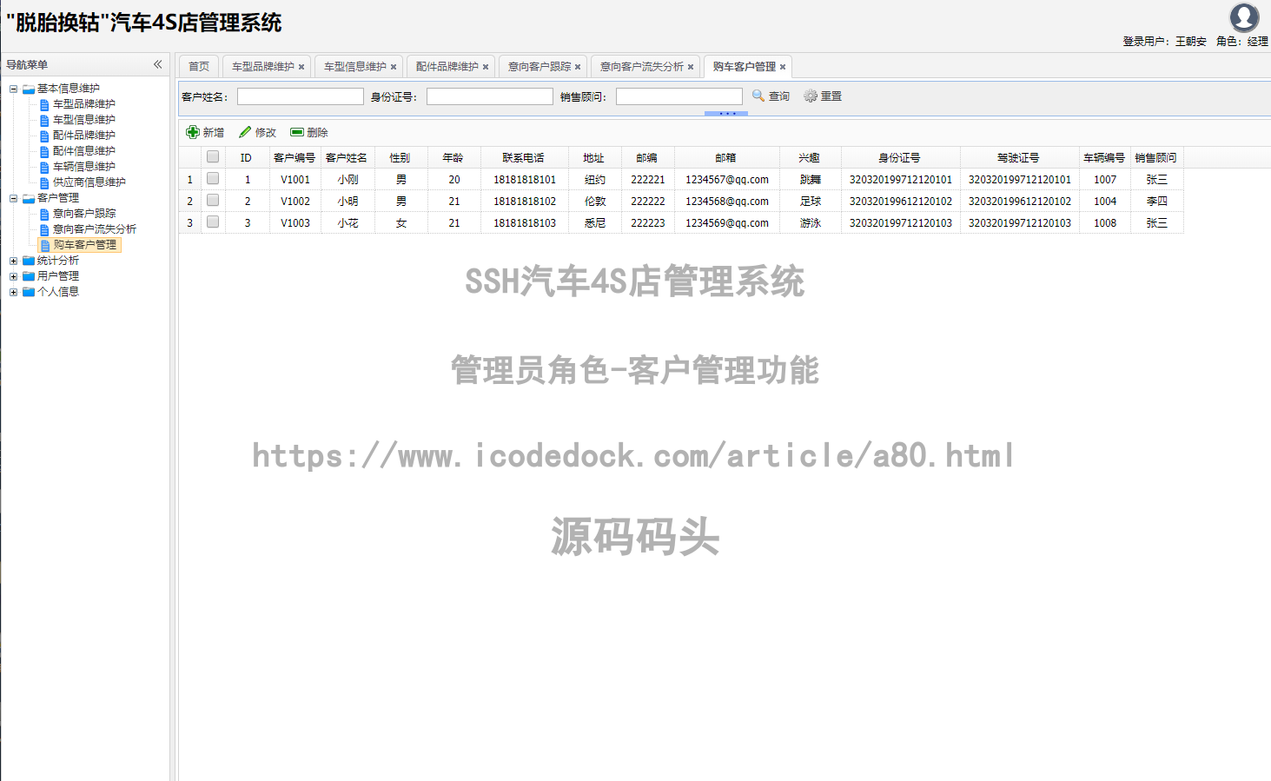The width and height of the screenshot is (1271, 781).
Task: Click the magnifier query search icon
Action: click(x=758, y=96)
